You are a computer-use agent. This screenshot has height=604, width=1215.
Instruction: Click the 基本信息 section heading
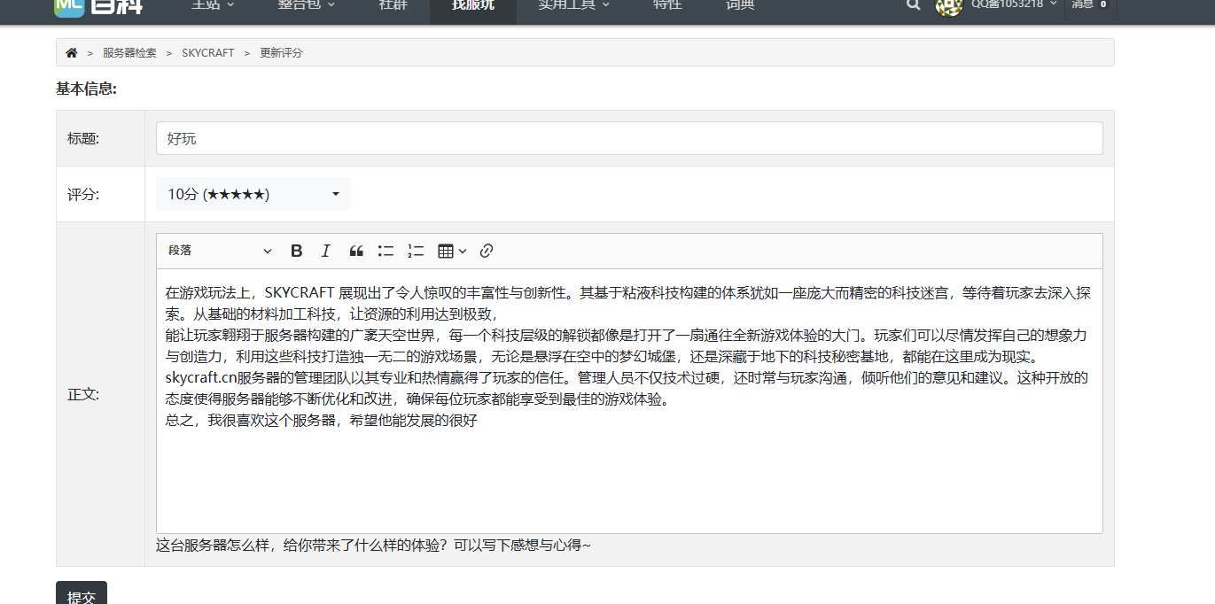click(x=87, y=89)
